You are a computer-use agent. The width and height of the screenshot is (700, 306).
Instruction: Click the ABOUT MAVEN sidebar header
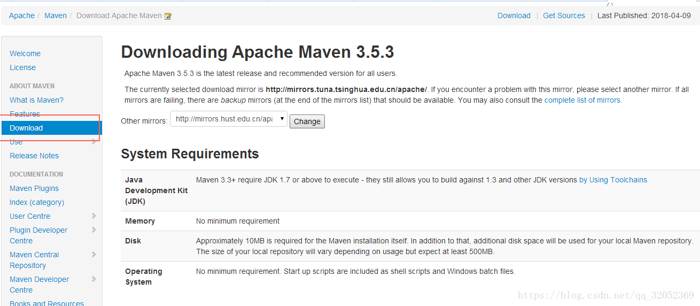click(32, 86)
